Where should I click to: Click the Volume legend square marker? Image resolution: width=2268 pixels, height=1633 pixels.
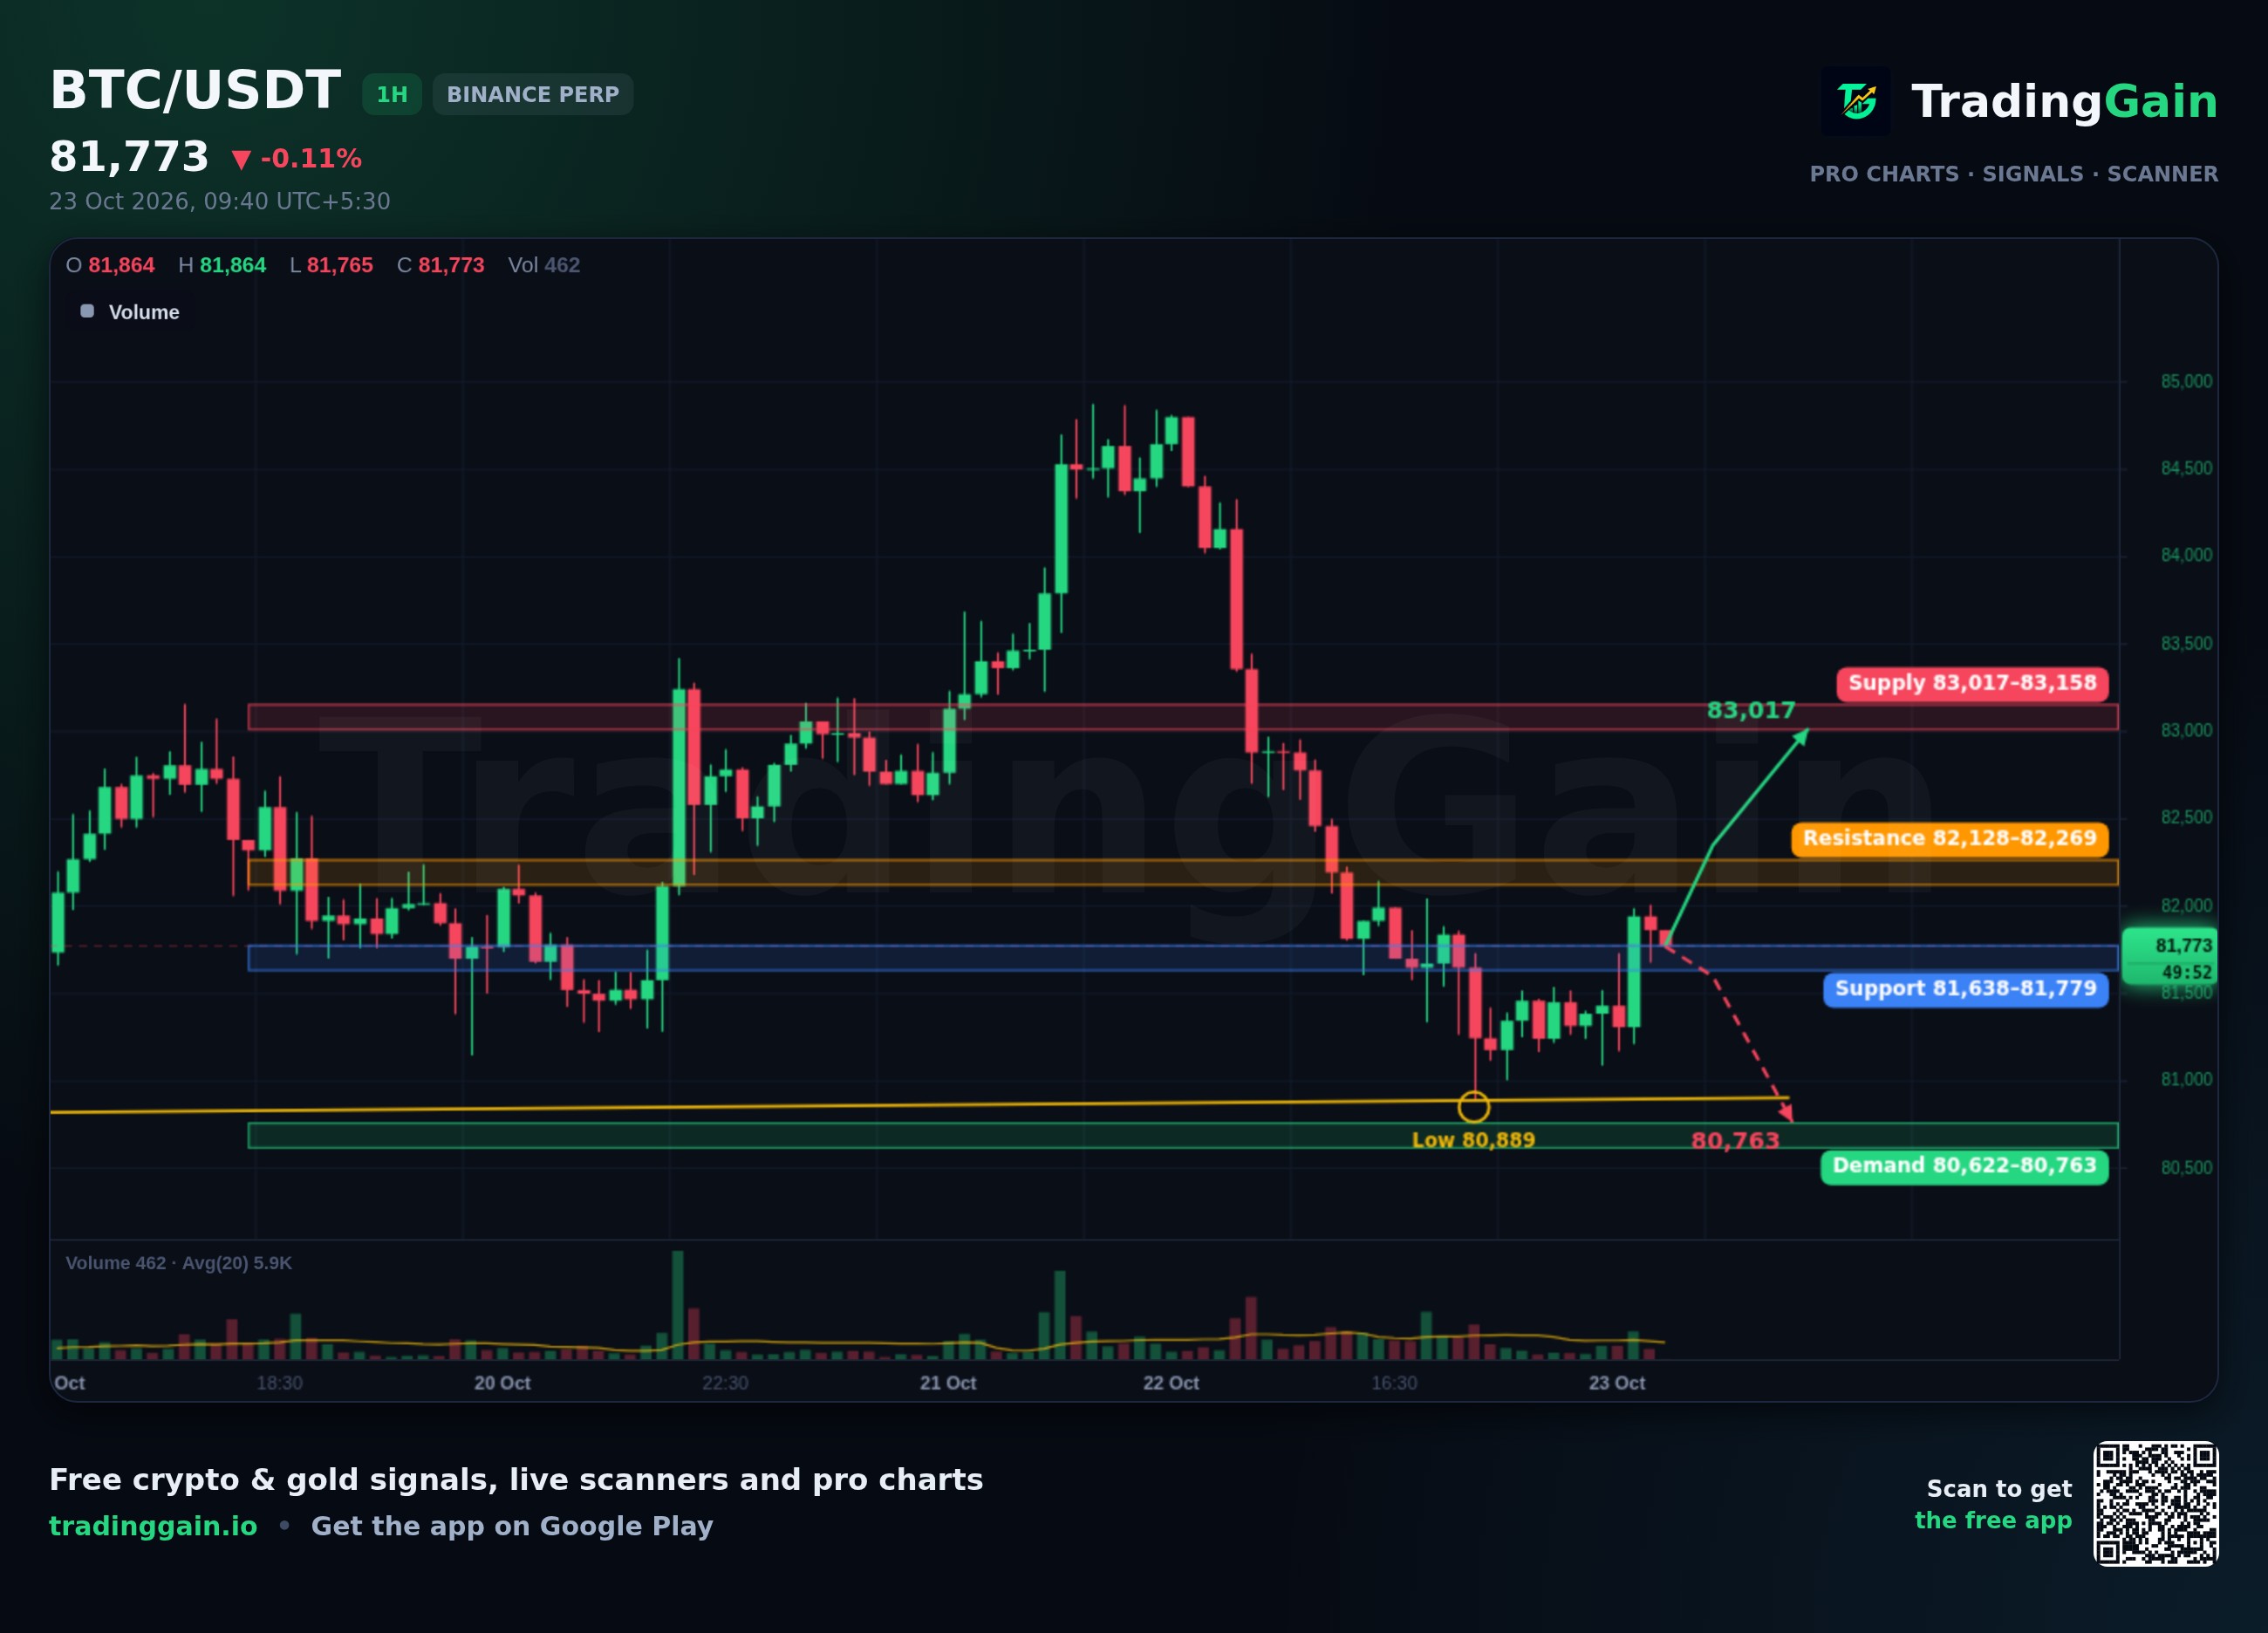87,311
